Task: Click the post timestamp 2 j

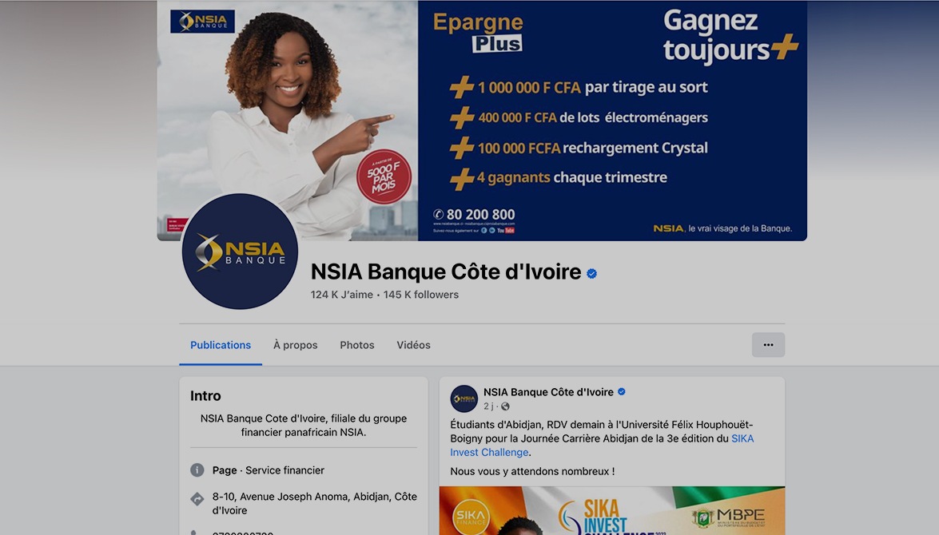Action: (488, 406)
